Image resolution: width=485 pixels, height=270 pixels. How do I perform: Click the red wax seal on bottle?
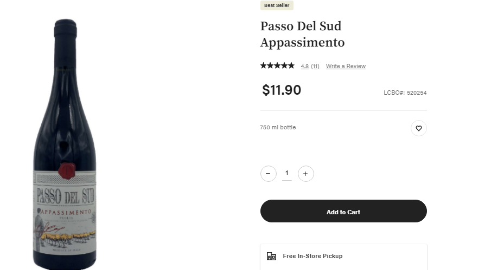tap(67, 171)
